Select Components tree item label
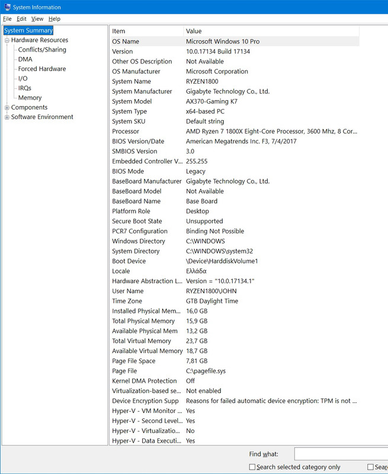The height and width of the screenshot is (474, 388). pos(29,107)
